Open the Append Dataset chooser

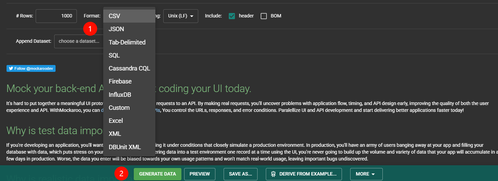(x=79, y=41)
